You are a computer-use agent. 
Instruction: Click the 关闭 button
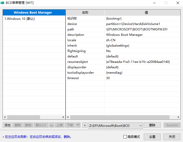click(x=172, y=137)
